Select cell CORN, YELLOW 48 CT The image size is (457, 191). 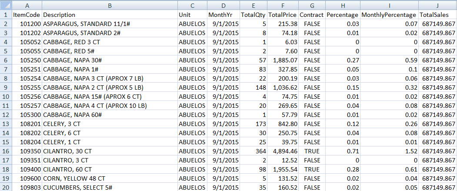pyautogui.click(x=110, y=178)
